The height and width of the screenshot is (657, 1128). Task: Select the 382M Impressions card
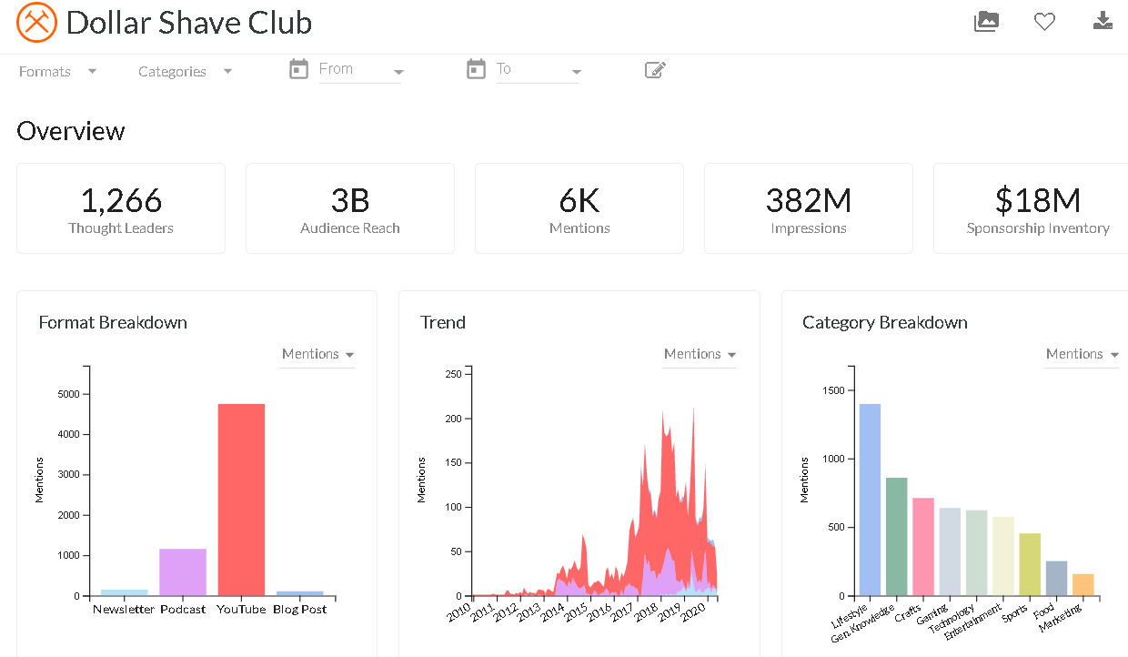809,208
